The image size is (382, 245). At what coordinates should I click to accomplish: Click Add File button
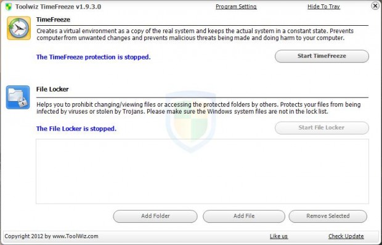click(244, 216)
